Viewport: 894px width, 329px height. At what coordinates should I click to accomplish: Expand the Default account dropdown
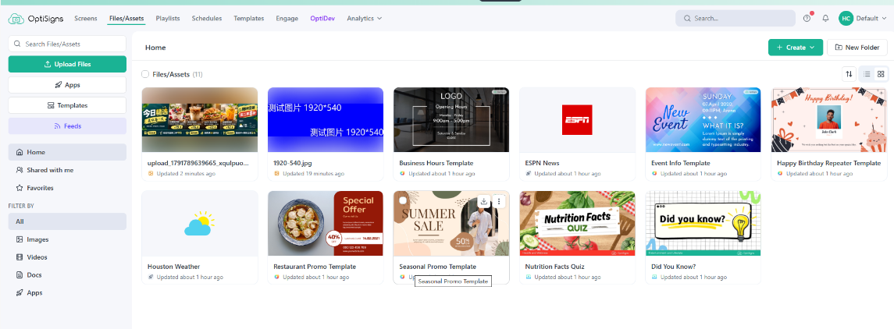click(871, 18)
